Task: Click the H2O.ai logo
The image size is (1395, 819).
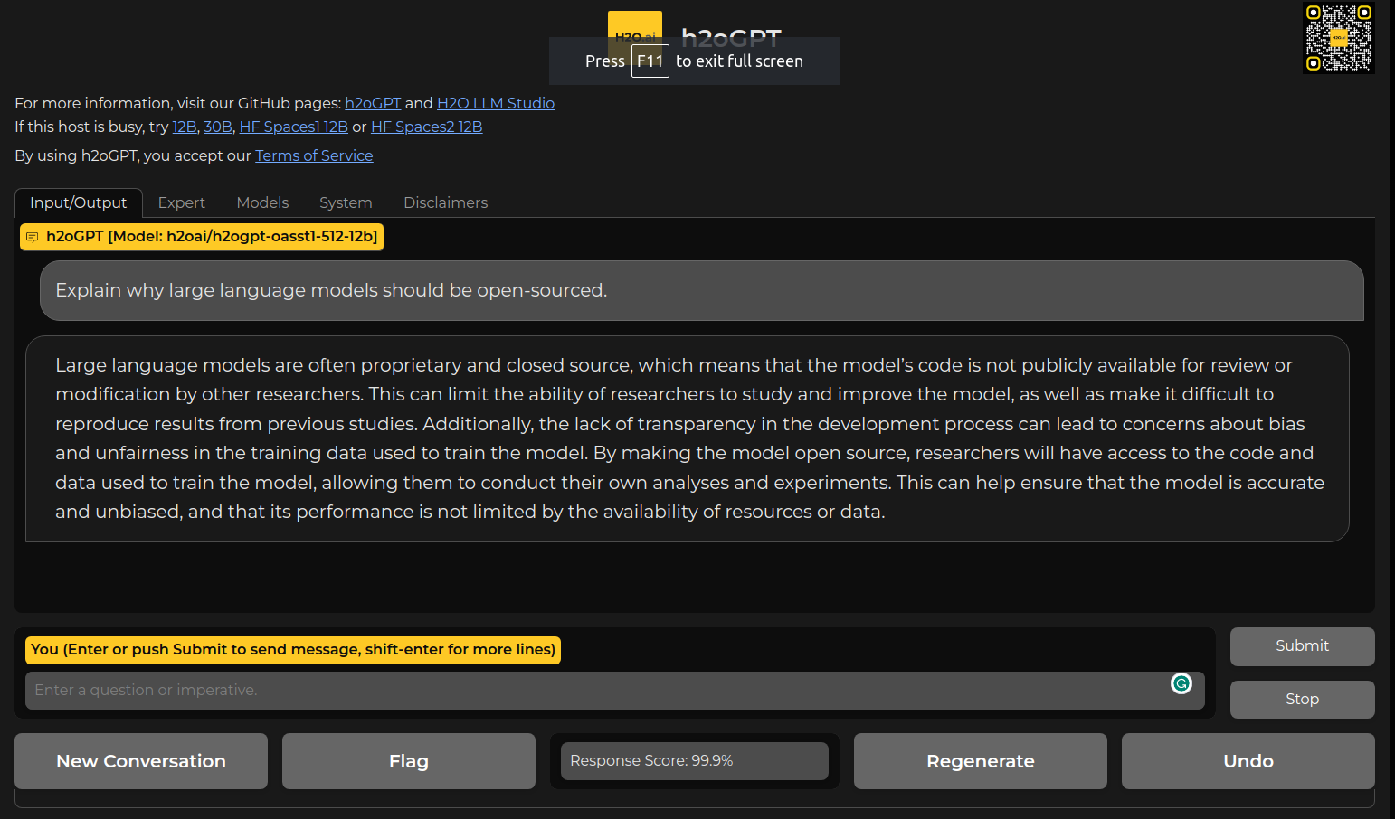Action: coord(634,25)
